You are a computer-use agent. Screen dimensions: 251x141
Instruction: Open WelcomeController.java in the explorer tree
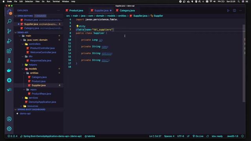tap(43, 52)
